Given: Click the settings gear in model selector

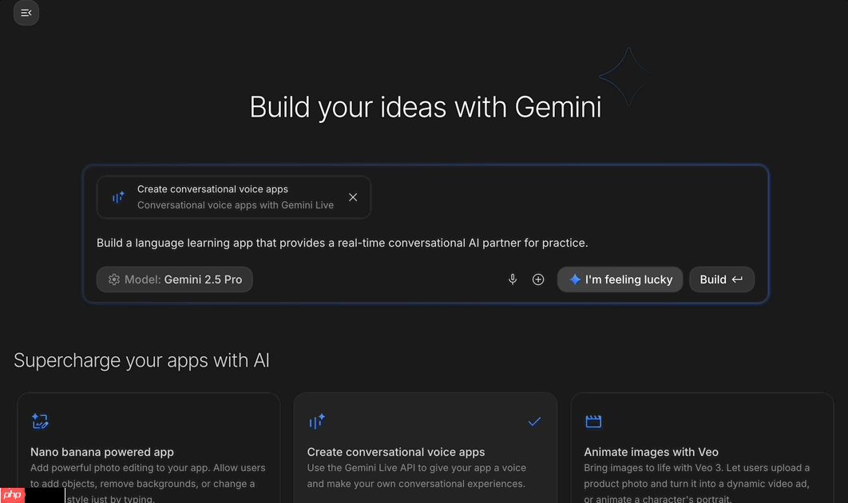Looking at the screenshot, I should coord(114,279).
